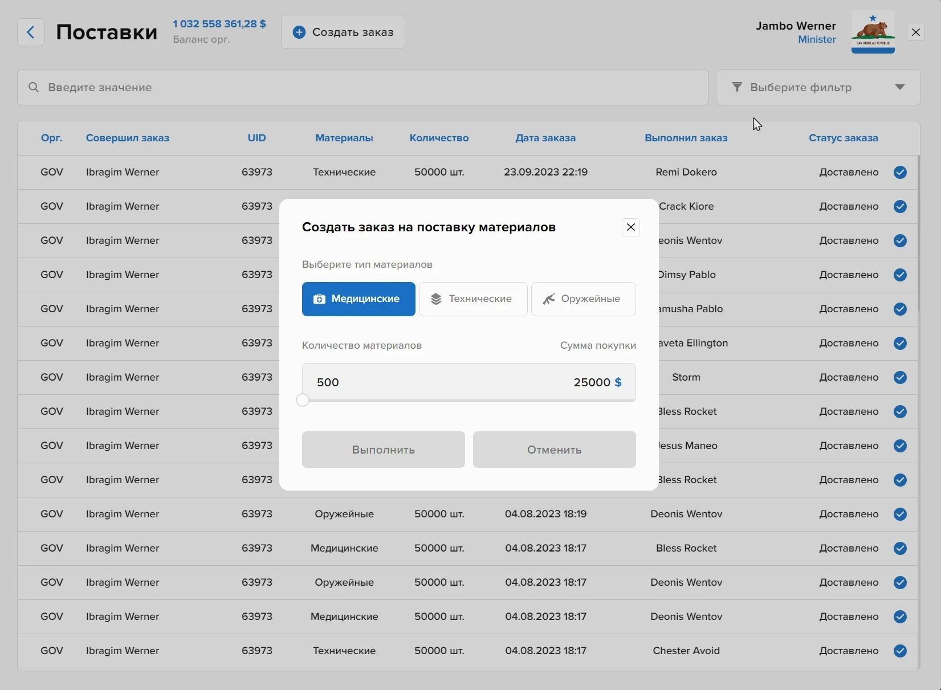This screenshot has height=690, width=941.
Task: Click the material quantity slider handle
Action: [x=303, y=401]
